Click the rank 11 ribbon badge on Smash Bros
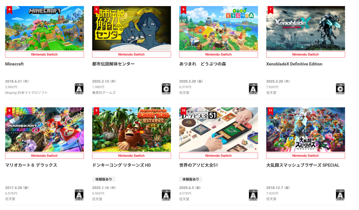Viewport: 359px width, 210px height. 270,111
